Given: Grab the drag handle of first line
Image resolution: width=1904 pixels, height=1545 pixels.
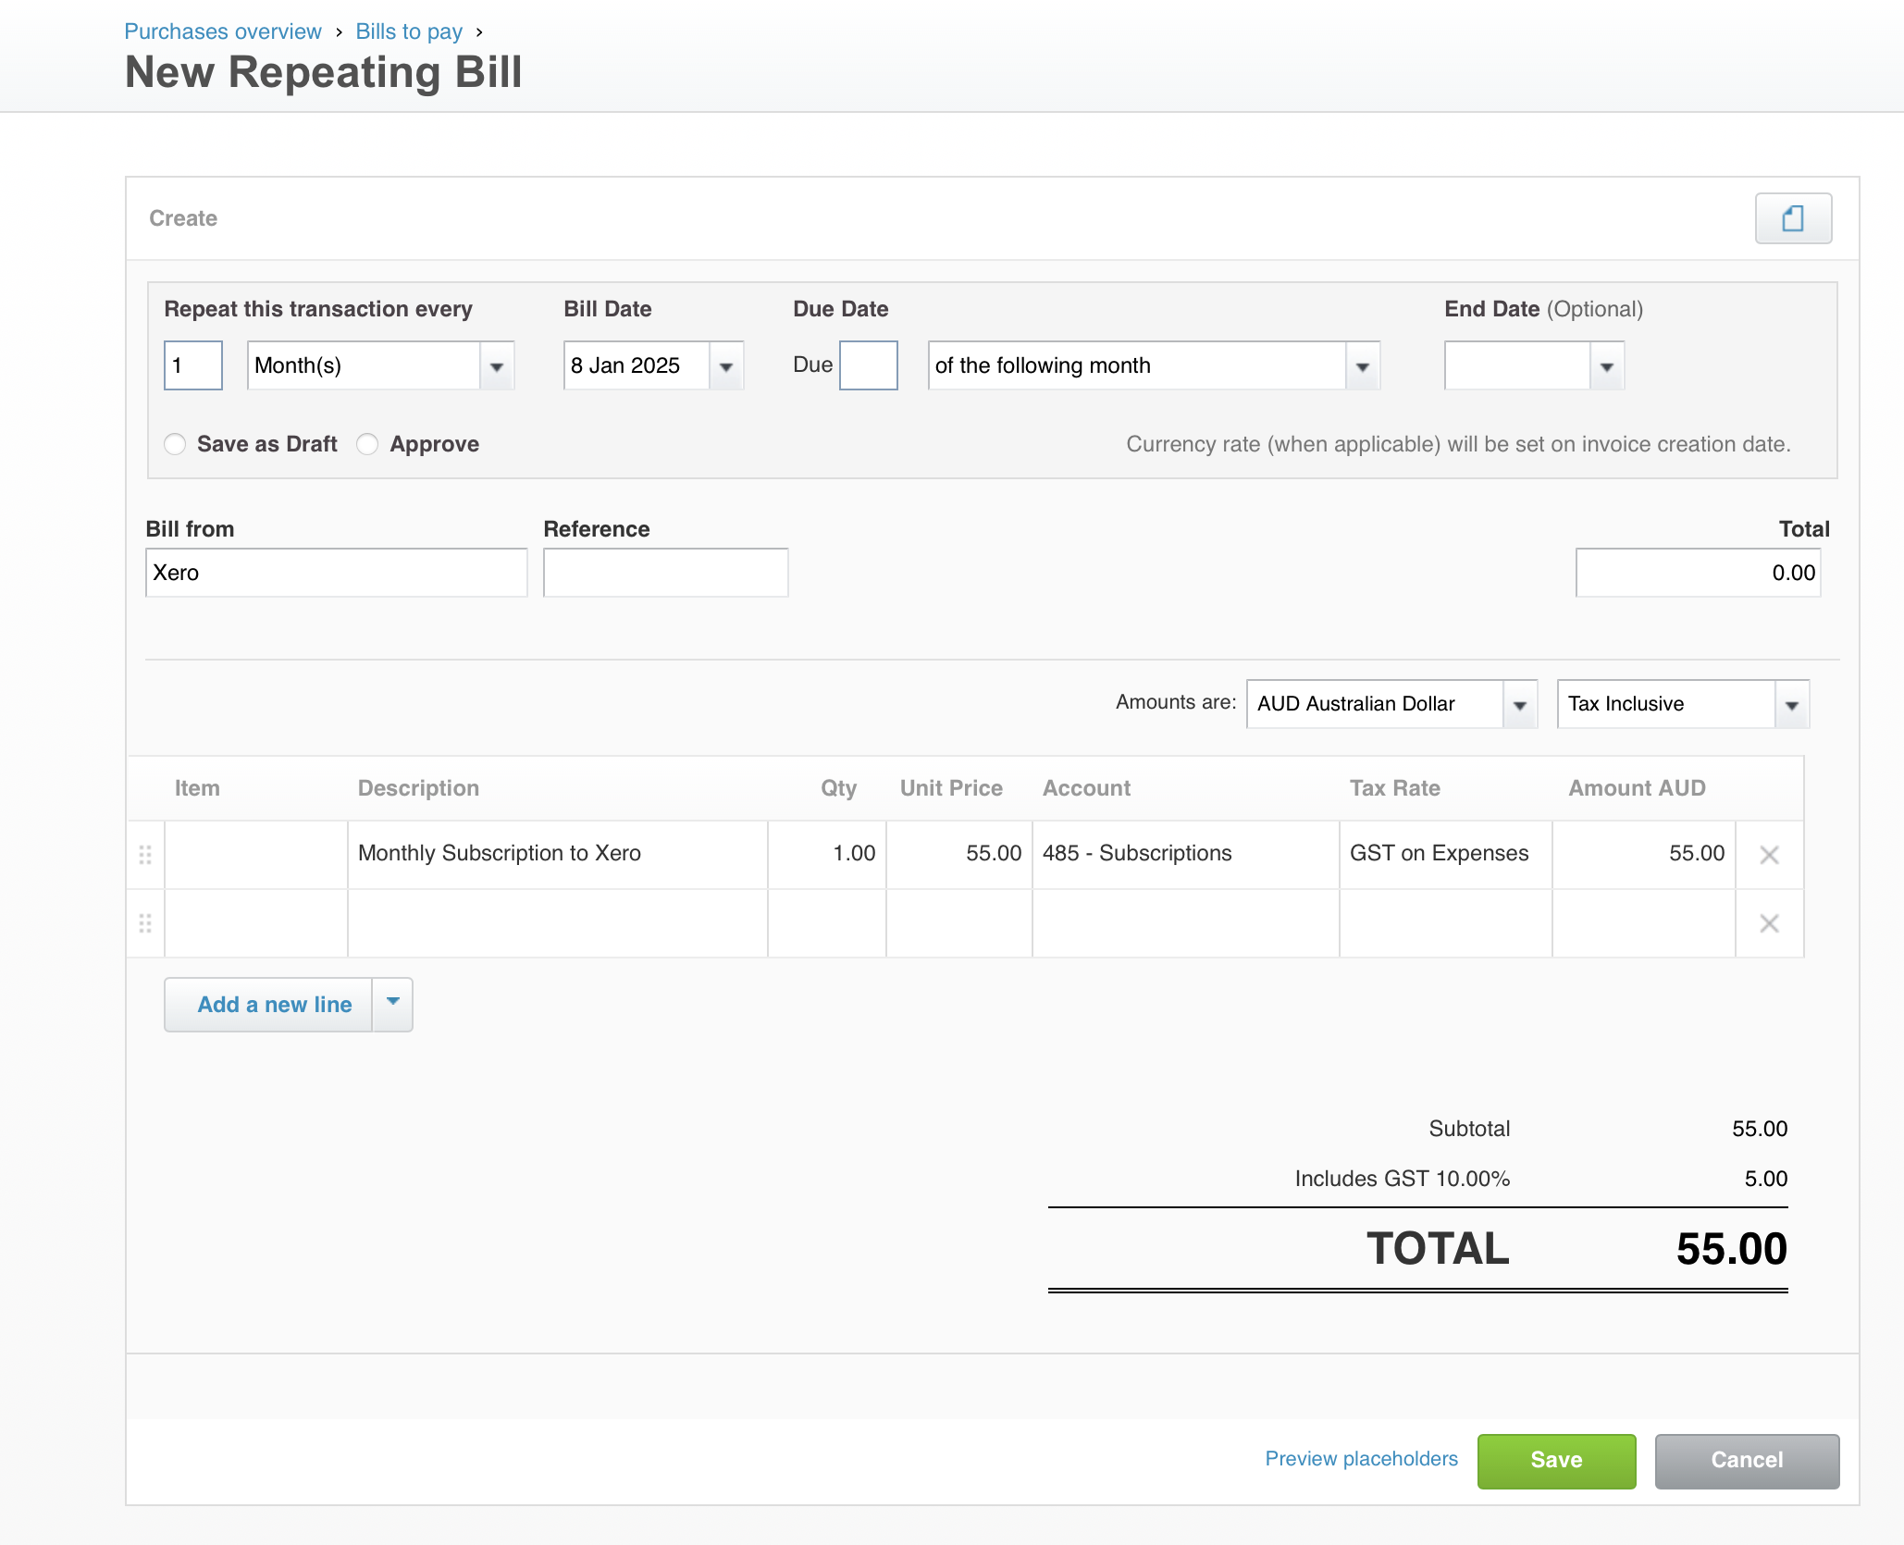Looking at the screenshot, I should click(145, 855).
